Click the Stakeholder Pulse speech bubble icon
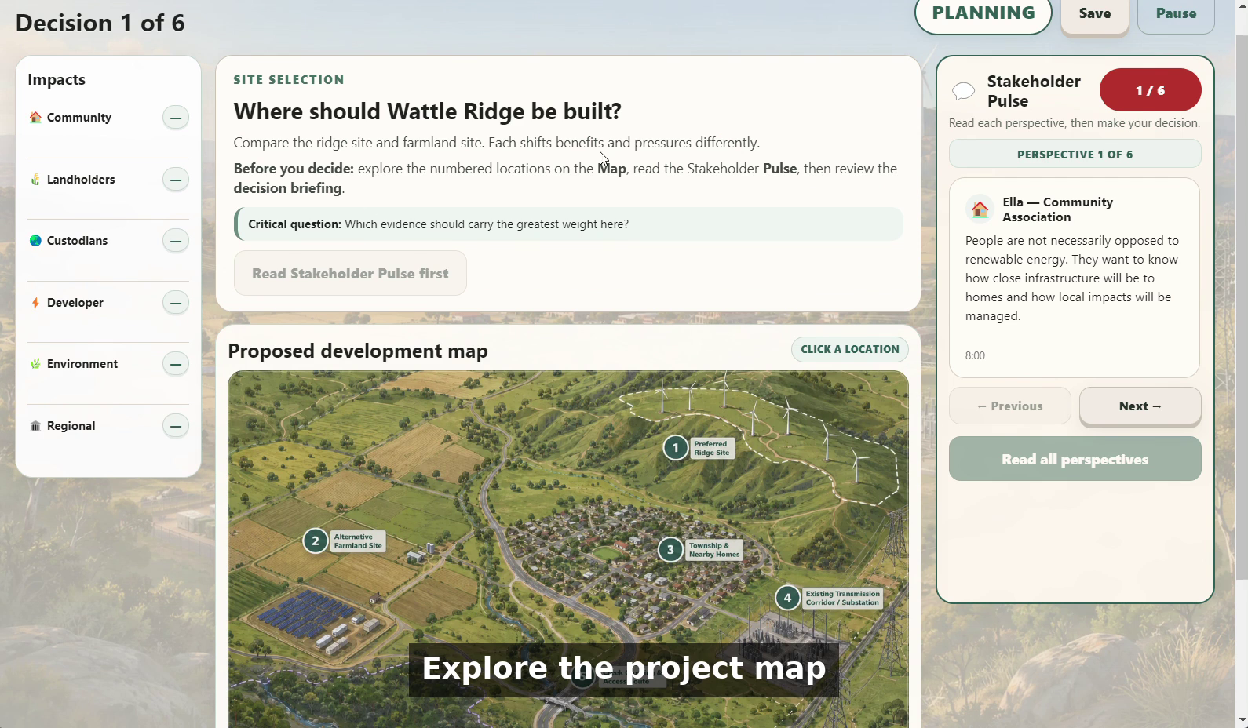 [x=963, y=91]
